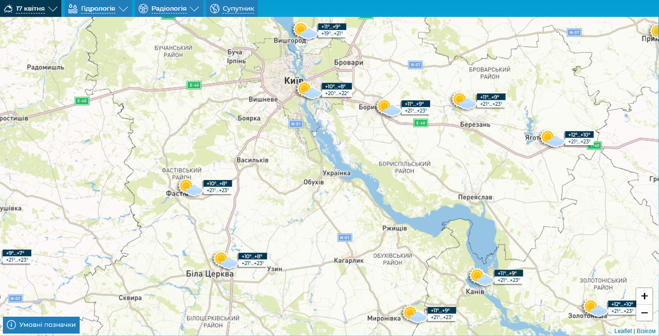Click the weather icon at Bila Tserkva
659x336 pixels.
(x=226, y=260)
